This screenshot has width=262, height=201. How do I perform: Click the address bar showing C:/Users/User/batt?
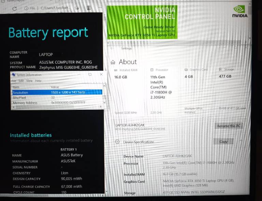tap(56, 8)
